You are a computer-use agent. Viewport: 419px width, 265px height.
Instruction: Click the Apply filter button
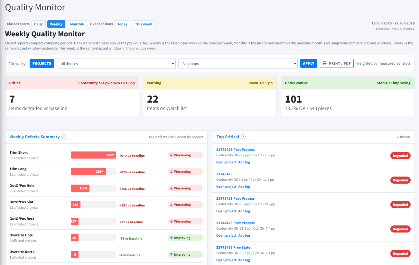pyautogui.click(x=309, y=63)
